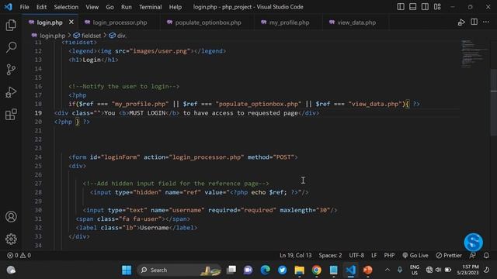The height and width of the screenshot is (279, 497).
Task: Open the Customize Layout button
Action: [437, 7]
